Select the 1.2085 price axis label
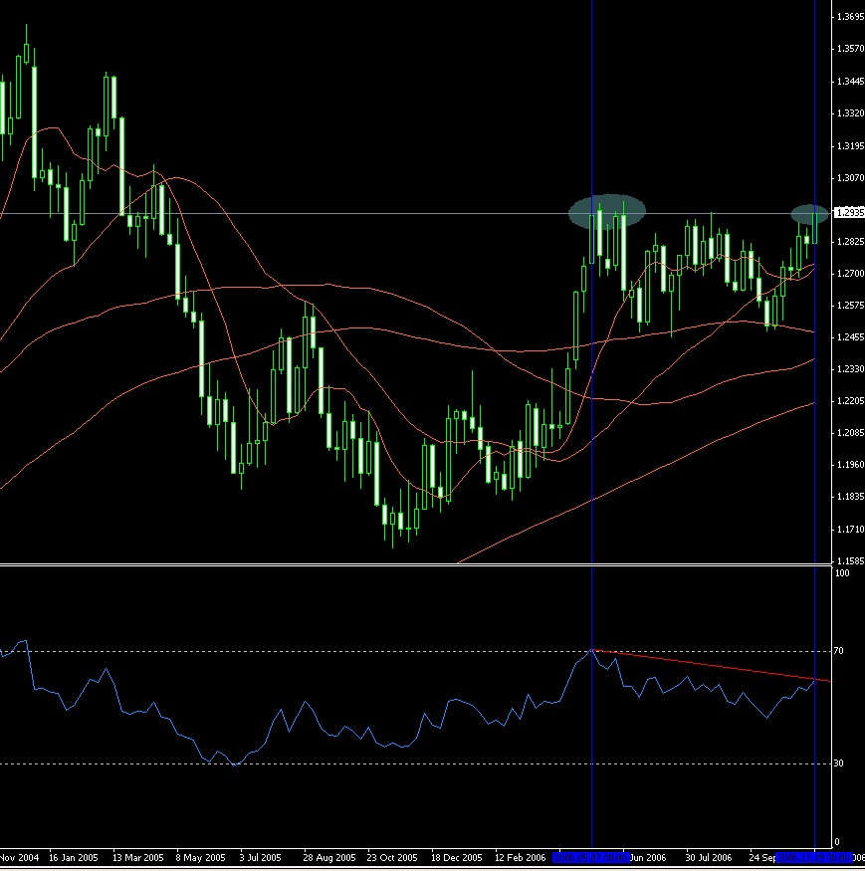Screen dimensions: 865x871 coord(850,433)
